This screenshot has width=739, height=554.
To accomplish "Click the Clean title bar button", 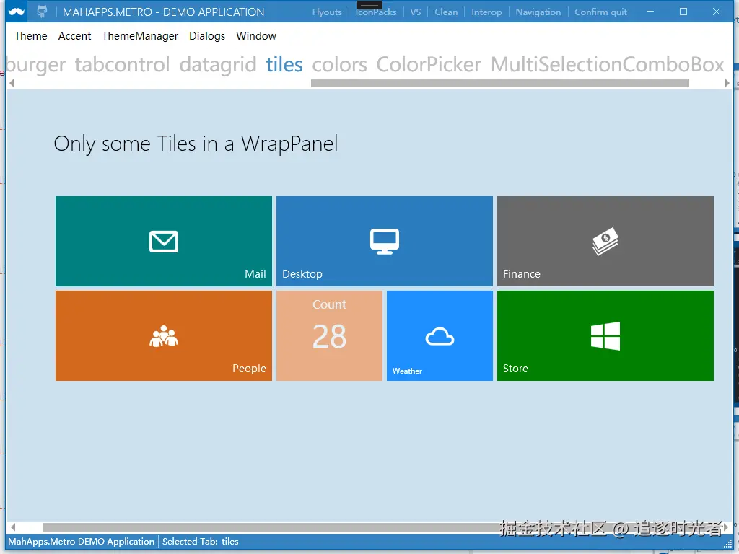I will [446, 12].
